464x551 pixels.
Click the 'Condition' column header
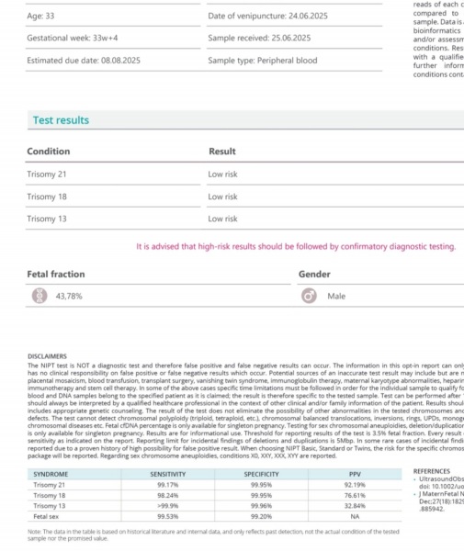coord(49,152)
